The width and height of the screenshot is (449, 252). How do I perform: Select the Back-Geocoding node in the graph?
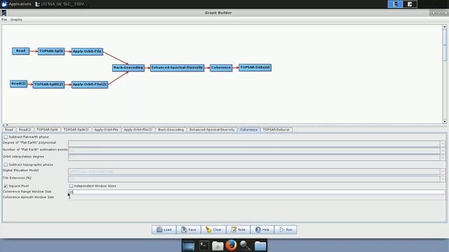click(x=128, y=68)
